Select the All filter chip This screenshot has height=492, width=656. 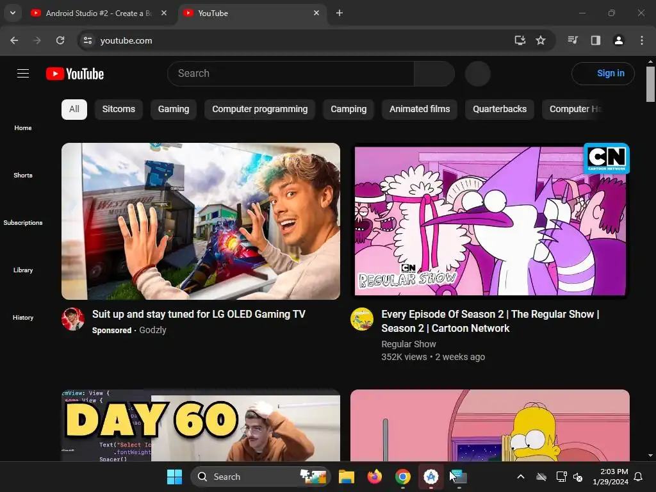point(74,109)
